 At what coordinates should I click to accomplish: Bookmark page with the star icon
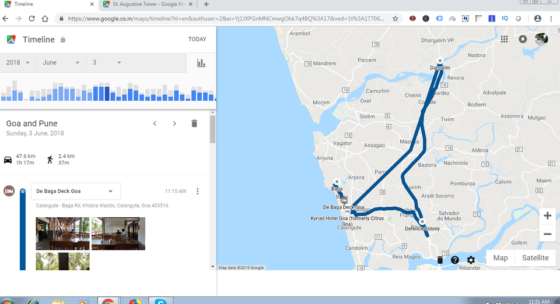[395, 19]
